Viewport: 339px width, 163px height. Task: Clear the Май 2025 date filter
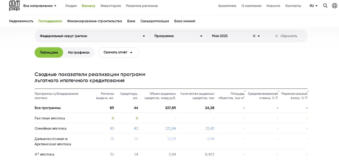coord(254,36)
